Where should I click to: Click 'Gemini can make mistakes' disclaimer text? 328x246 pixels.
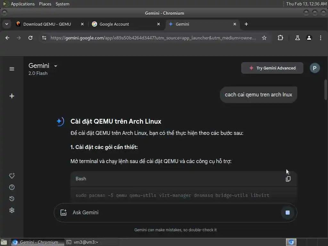(x=175, y=230)
